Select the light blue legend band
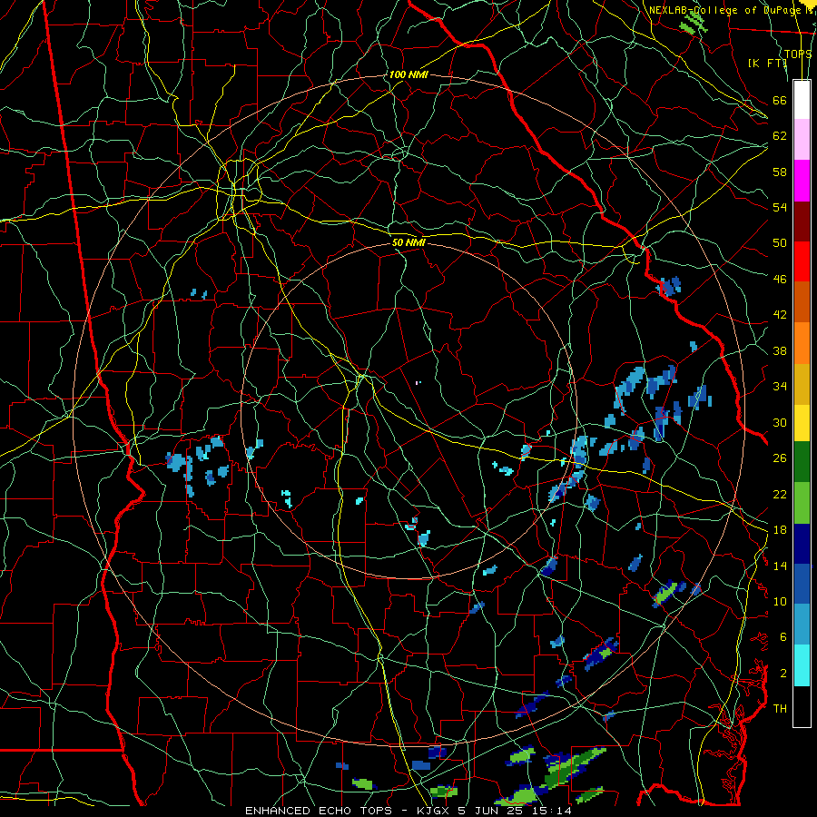 802,625
